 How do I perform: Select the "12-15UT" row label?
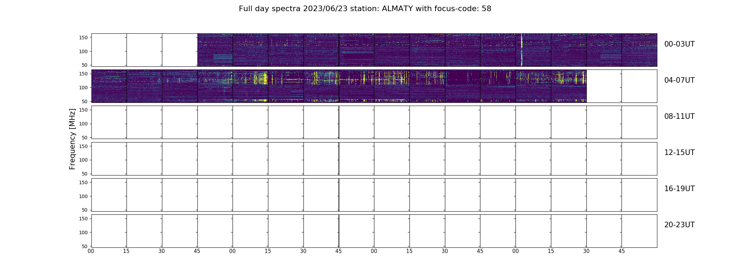pos(679,153)
